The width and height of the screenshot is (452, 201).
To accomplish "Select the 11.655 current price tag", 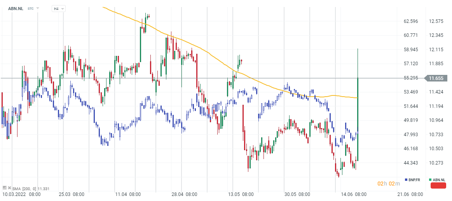I will click(x=436, y=78).
